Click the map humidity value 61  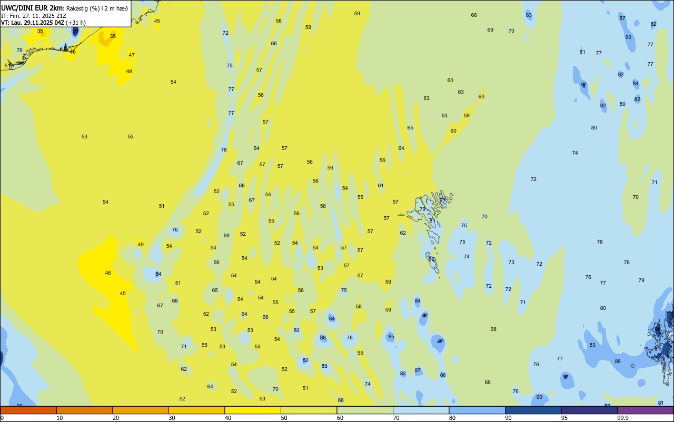point(381,186)
